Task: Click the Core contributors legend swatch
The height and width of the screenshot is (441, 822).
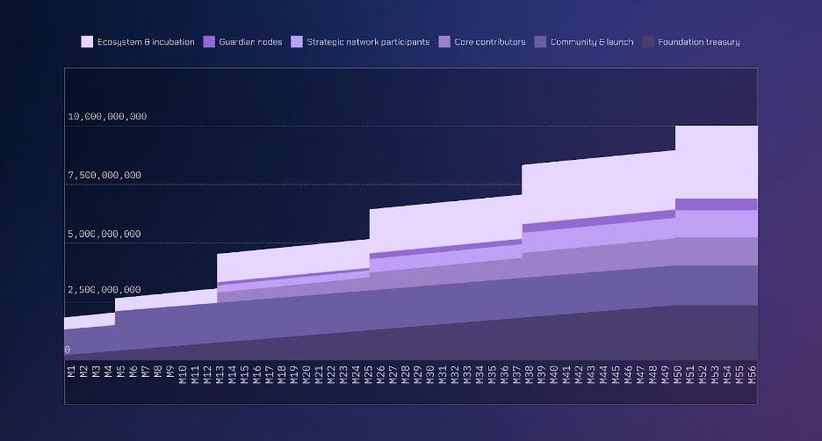Action: click(x=444, y=42)
